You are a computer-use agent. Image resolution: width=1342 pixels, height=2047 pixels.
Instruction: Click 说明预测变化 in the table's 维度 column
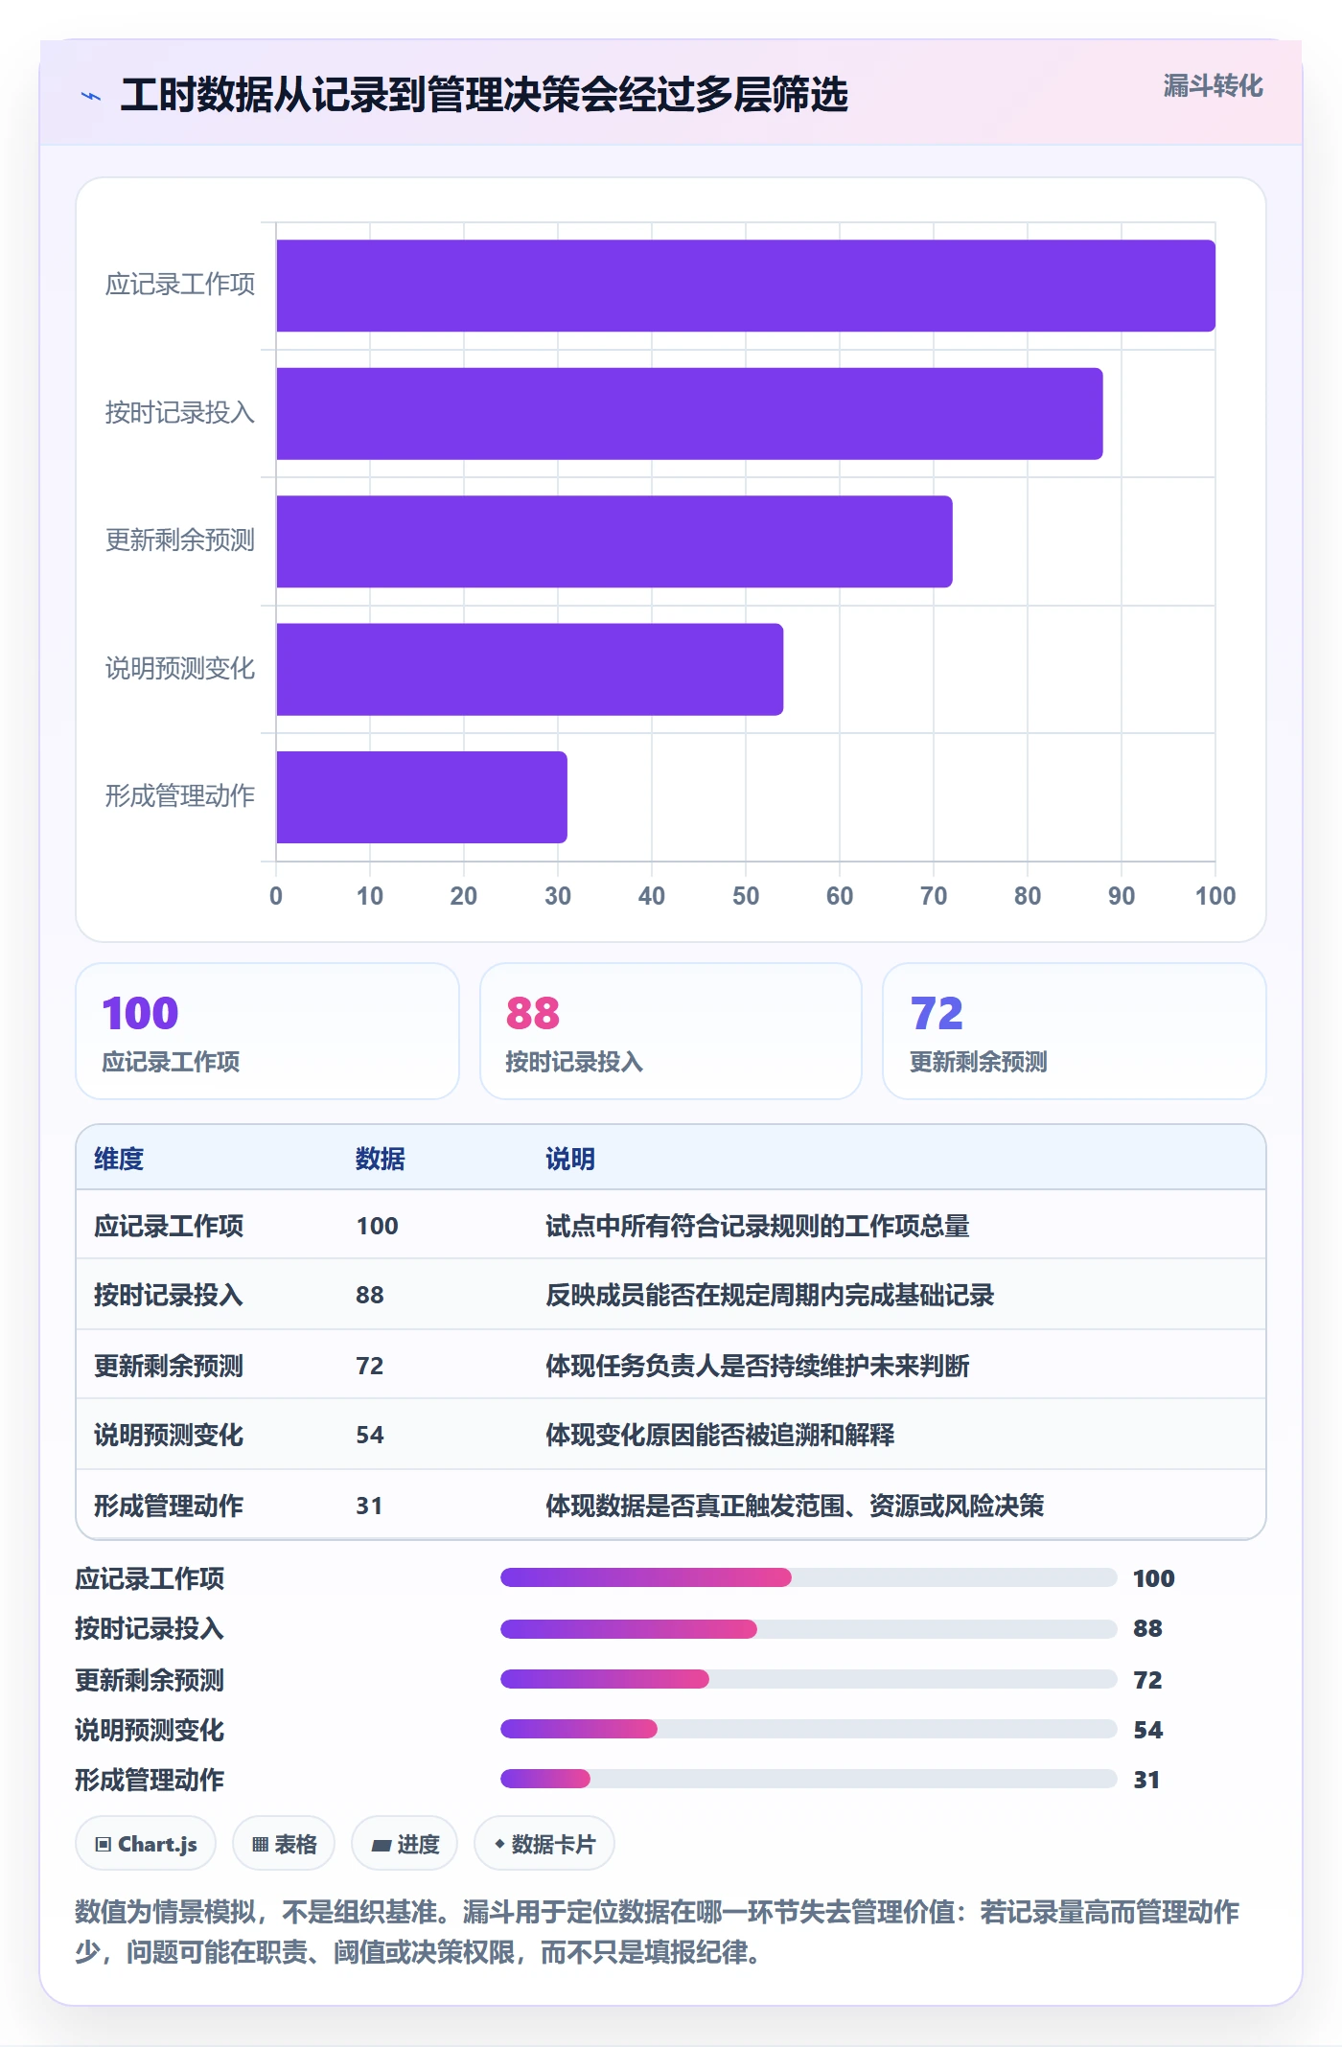pos(169,1435)
